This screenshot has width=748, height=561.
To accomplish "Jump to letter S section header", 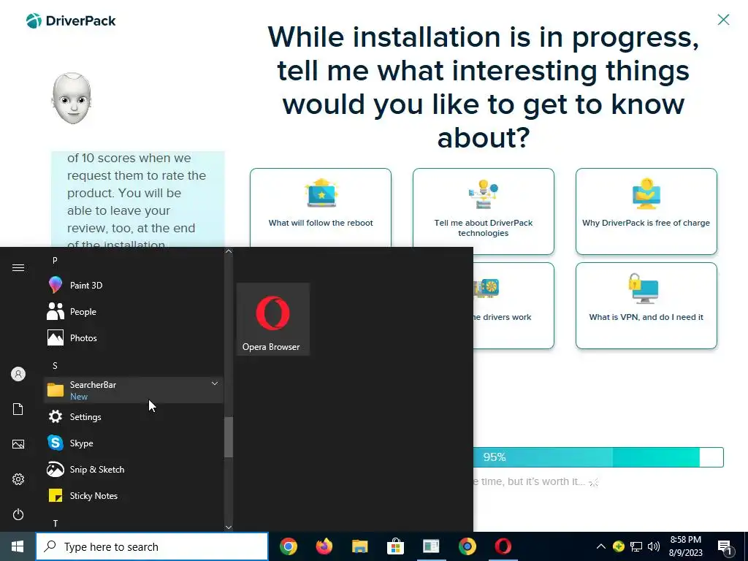I will point(55,365).
